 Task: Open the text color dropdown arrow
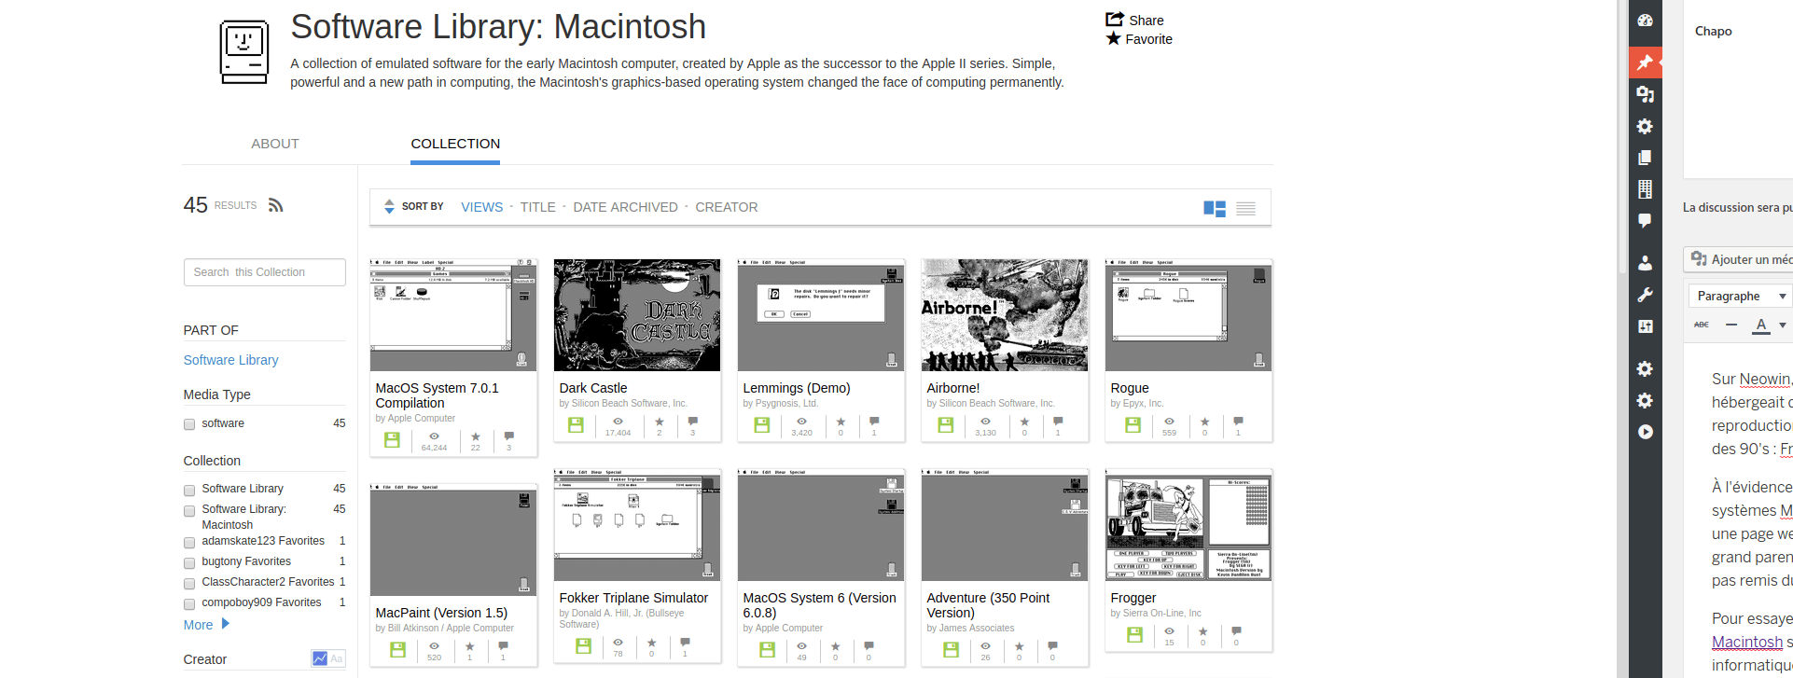pyautogui.click(x=1783, y=325)
